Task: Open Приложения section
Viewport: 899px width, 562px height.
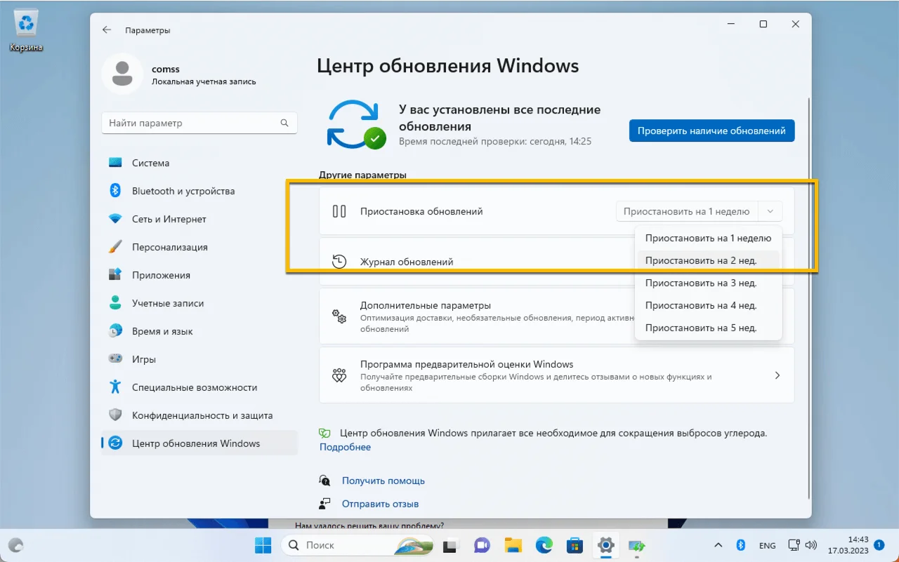Action: pos(199,275)
